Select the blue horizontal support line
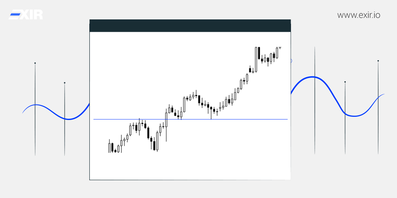The width and height of the screenshot is (397, 198). tap(191, 119)
